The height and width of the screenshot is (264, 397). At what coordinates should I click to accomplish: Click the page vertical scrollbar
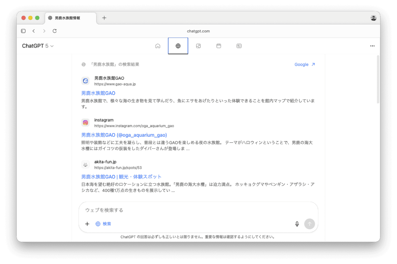click(378, 79)
